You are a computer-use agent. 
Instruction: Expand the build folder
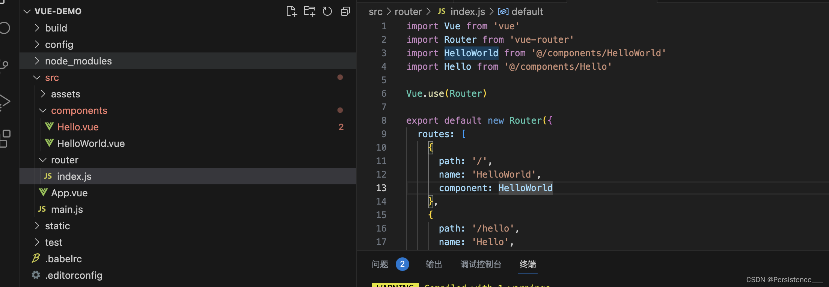click(37, 28)
